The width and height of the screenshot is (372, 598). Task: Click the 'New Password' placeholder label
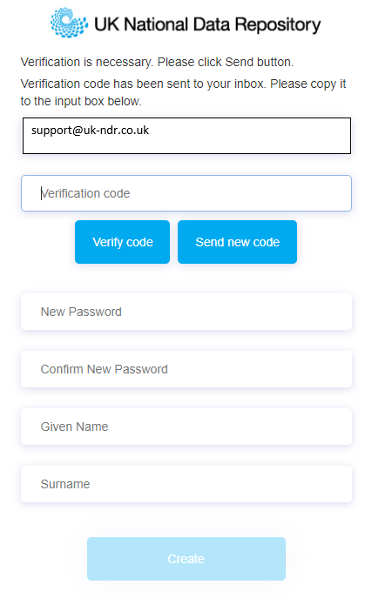(81, 312)
